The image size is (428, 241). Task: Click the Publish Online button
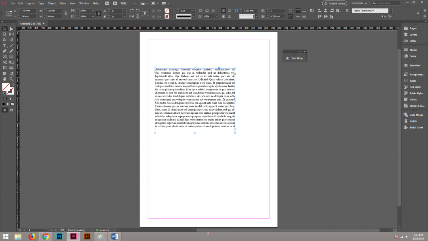pyautogui.click(x=334, y=3)
